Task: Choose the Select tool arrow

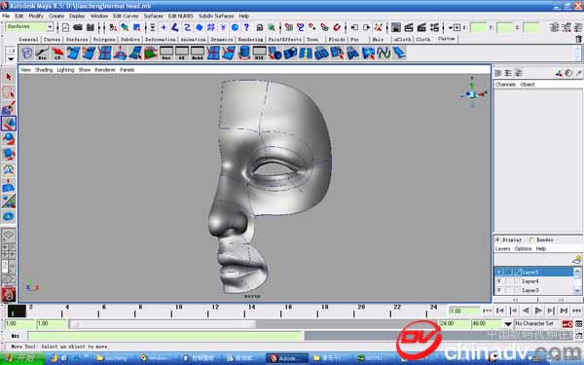Action: (9, 77)
